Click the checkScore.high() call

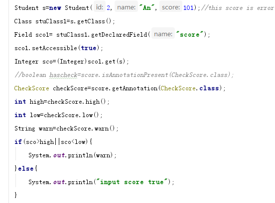pos(77,102)
